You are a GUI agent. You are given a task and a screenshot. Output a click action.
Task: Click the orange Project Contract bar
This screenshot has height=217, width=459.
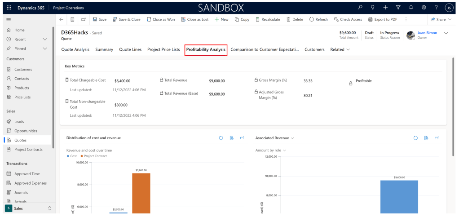point(141,193)
